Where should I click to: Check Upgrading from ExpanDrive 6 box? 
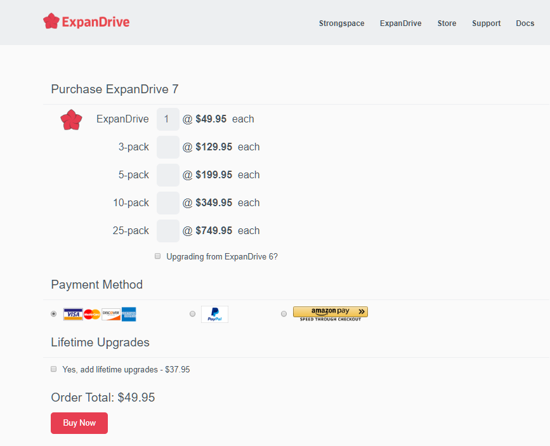pyautogui.click(x=158, y=256)
